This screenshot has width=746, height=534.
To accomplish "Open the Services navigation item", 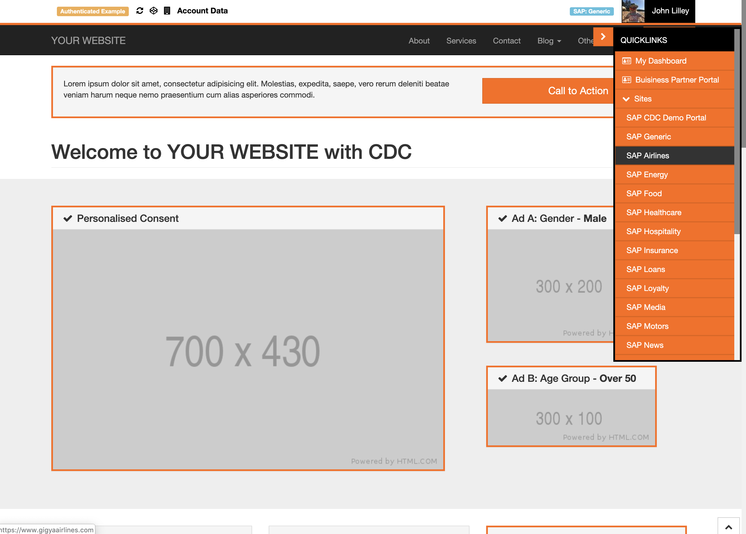I will (x=461, y=41).
